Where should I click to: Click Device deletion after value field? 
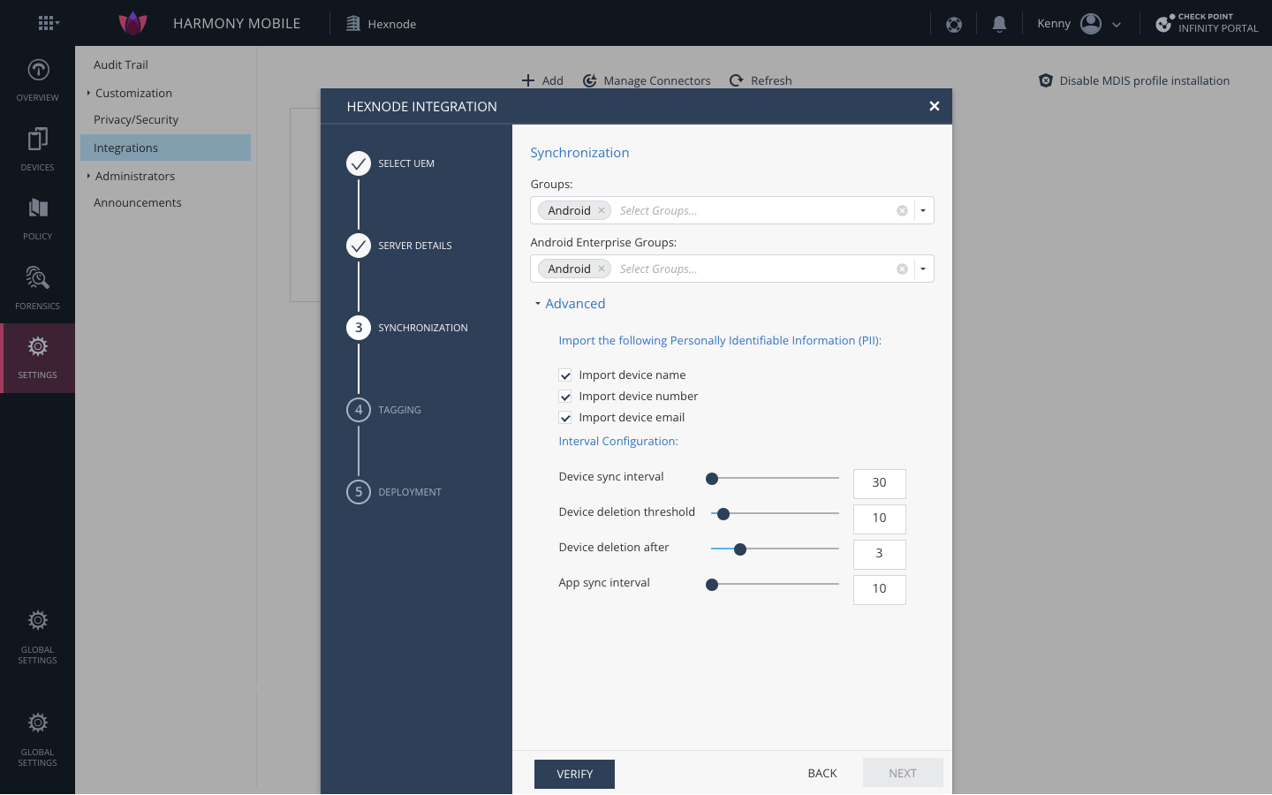[880, 554]
